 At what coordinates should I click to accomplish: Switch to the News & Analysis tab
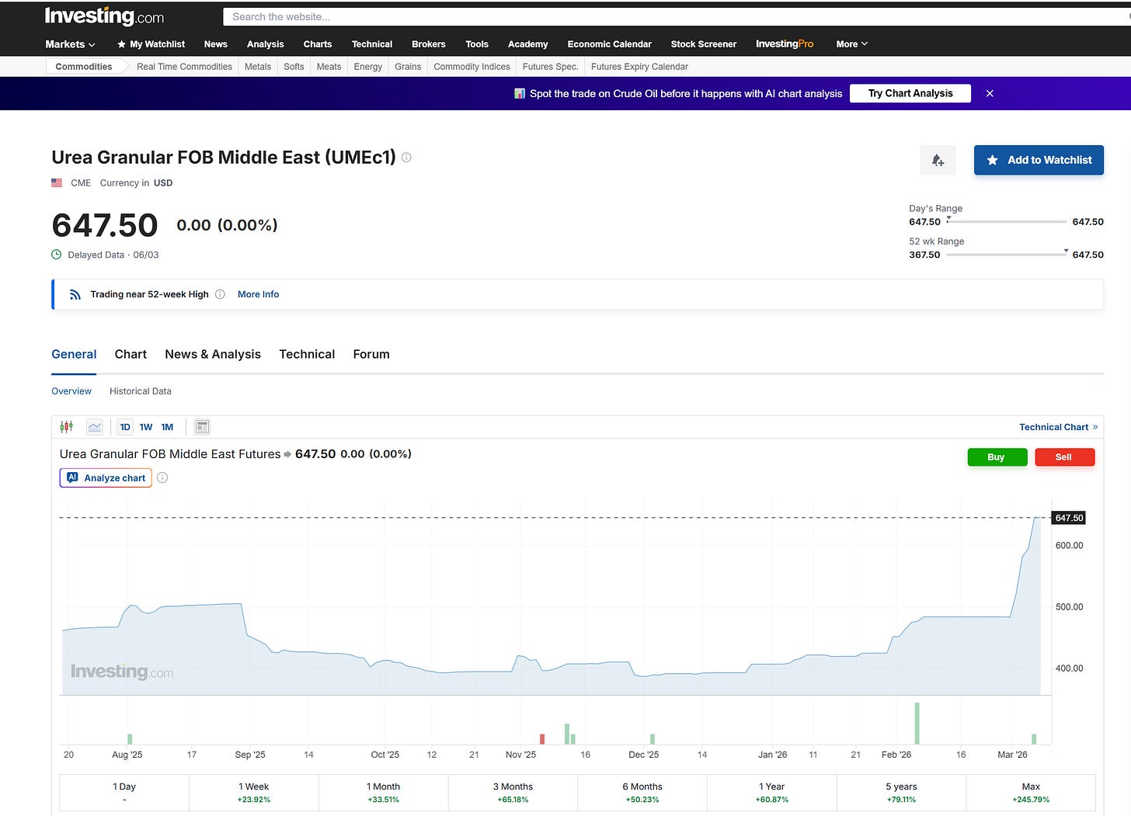click(213, 354)
